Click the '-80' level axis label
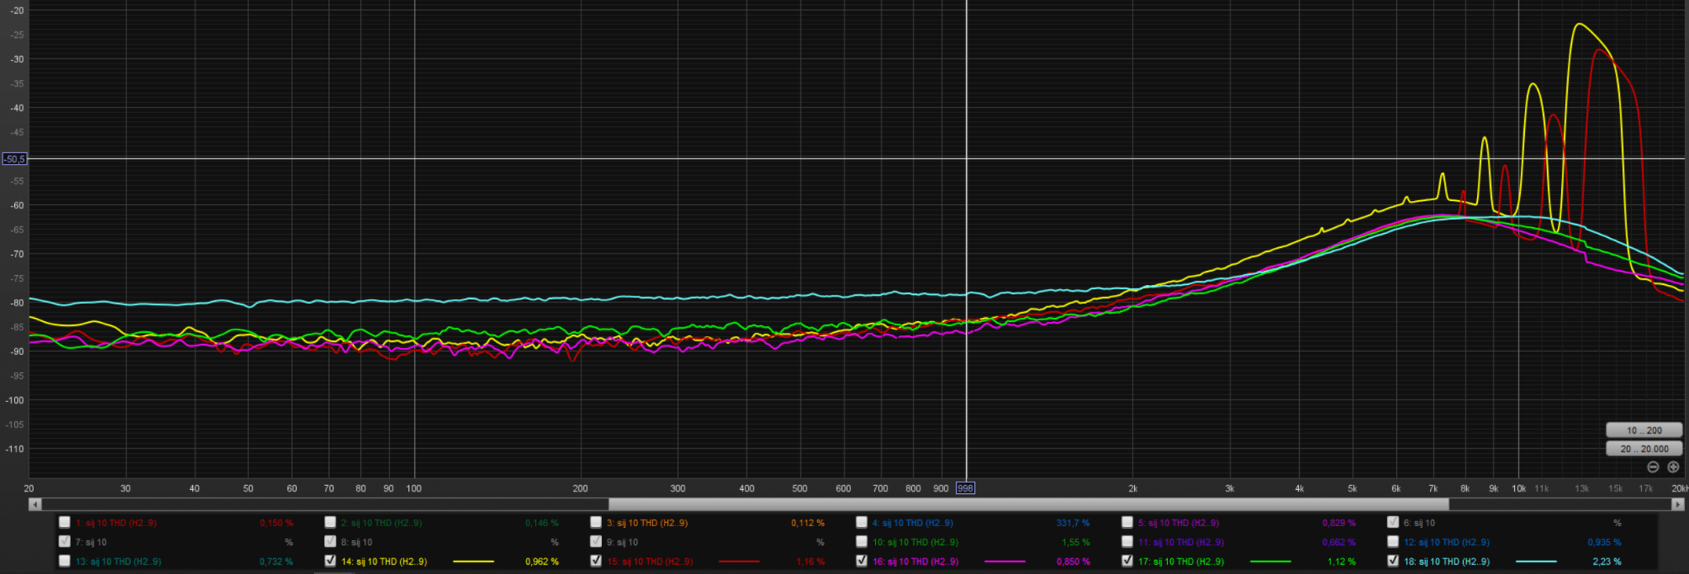 pos(16,302)
